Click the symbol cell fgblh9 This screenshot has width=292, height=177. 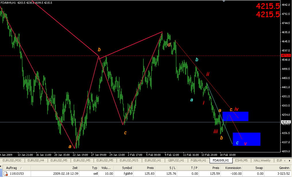[x=128, y=174]
